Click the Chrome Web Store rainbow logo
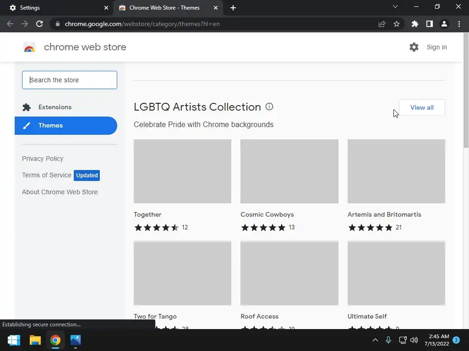 pos(29,47)
